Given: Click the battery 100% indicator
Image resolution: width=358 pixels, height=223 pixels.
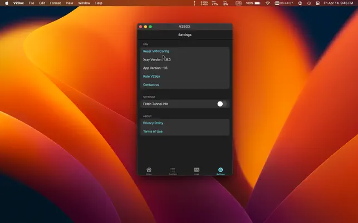Looking at the screenshot, I should coord(253,3).
